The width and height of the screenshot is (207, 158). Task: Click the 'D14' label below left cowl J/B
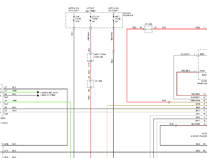click(89, 65)
